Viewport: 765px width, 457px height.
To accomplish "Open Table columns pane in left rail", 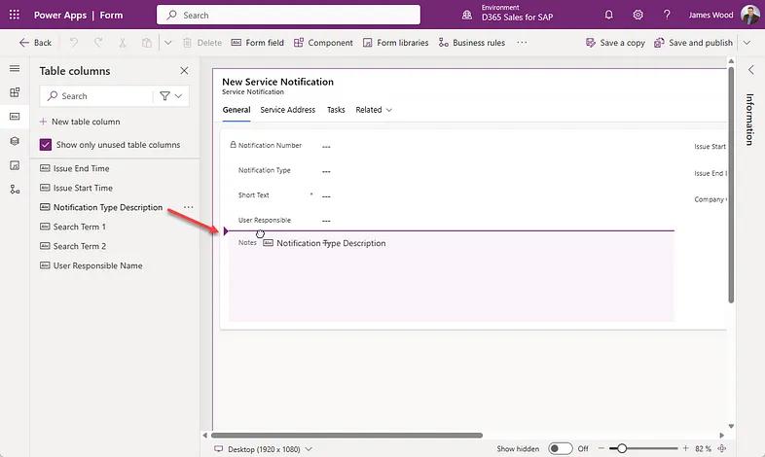I will point(15,117).
